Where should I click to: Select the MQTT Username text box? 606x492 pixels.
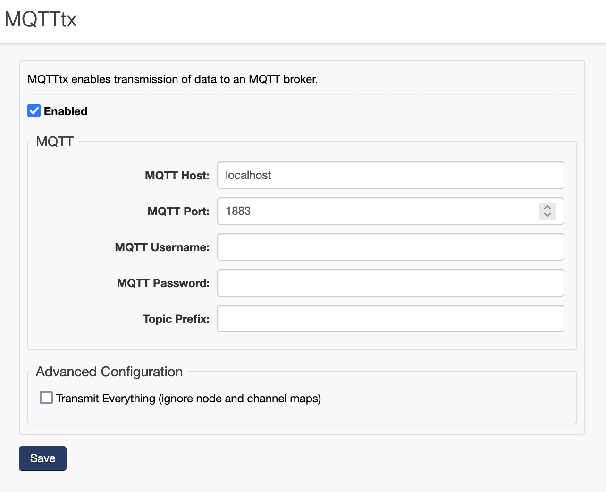point(390,247)
